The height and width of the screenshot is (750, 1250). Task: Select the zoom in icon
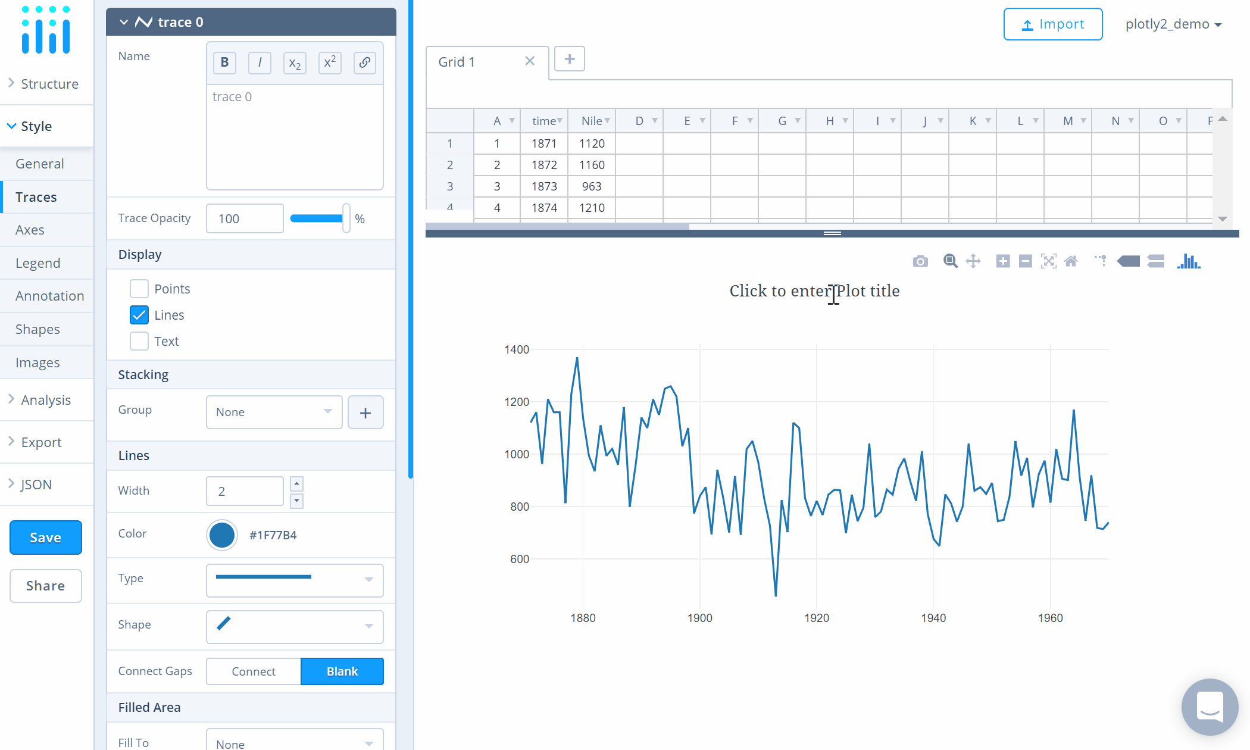click(x=1002, y=262)
